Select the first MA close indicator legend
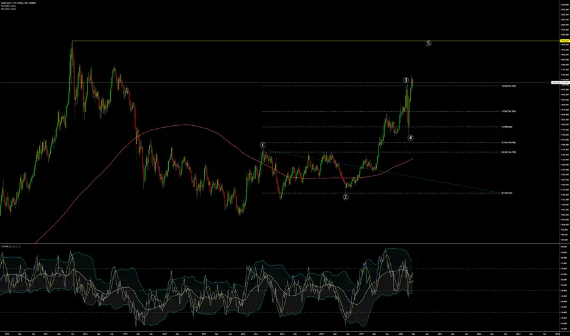Viewport: 570px width, 336px height. [x=9, y=6]
